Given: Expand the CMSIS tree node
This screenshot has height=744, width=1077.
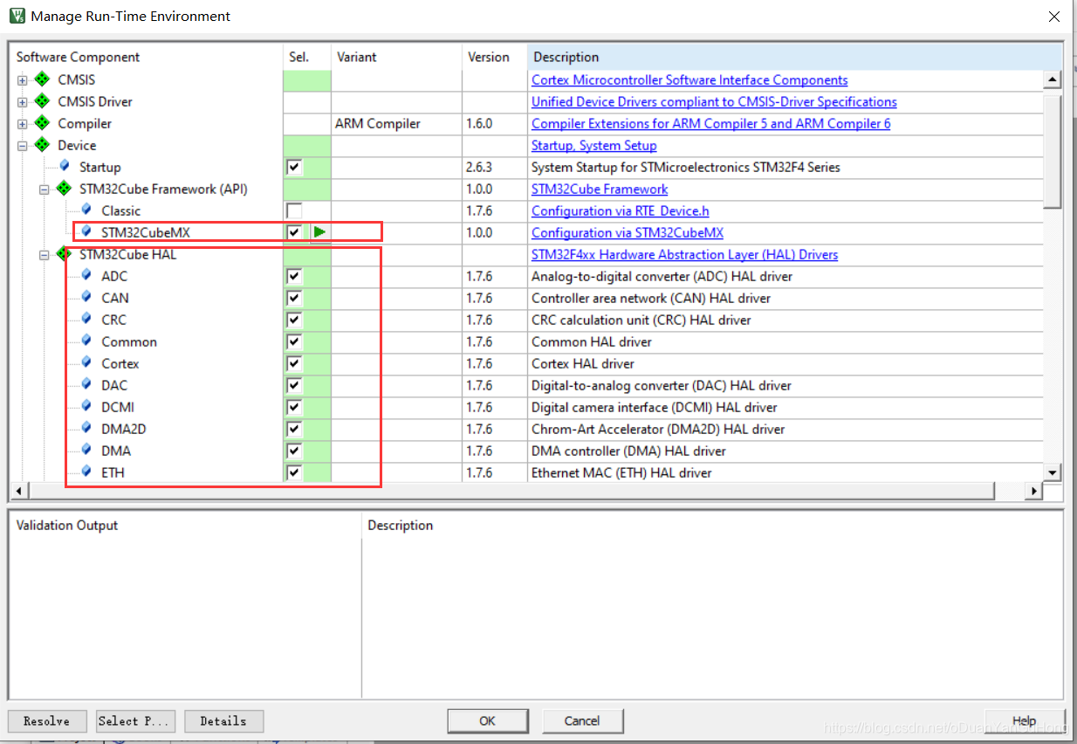Looking at the screenshot, I should (x=22, y=80).
